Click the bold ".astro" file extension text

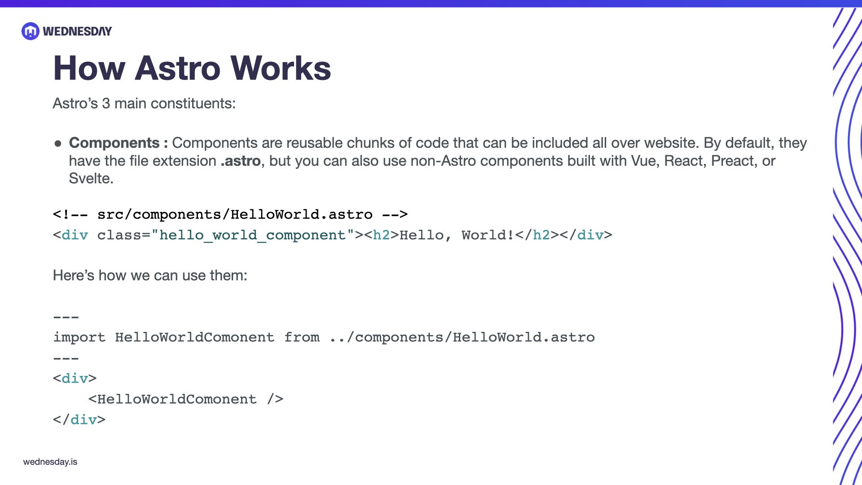(241, 161)
